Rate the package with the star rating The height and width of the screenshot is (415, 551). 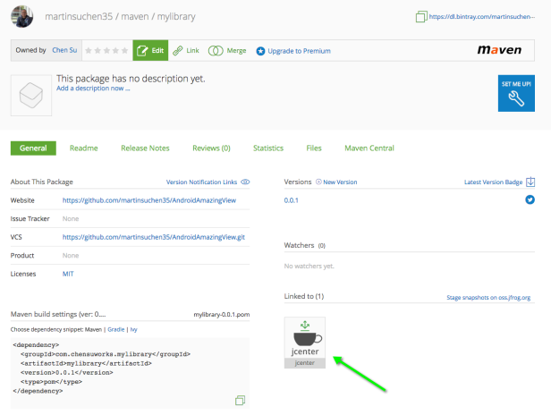pyautogui.click(x=106, y=51)
